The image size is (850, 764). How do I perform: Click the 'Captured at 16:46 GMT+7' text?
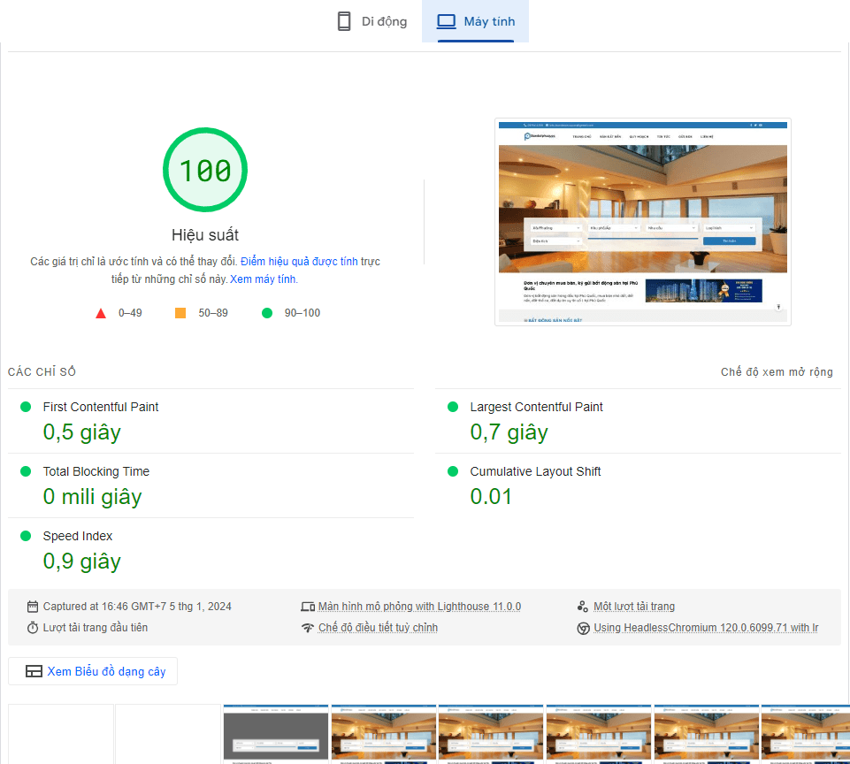click(137, 607)
